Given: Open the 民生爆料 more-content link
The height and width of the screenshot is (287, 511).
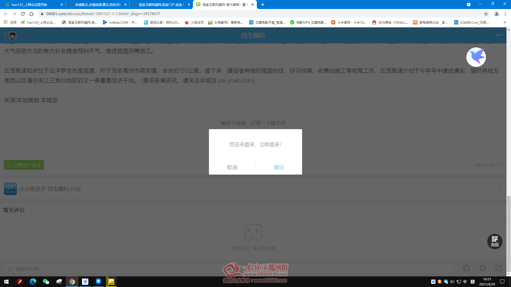Looking at the screenshot, I should 58,189.
